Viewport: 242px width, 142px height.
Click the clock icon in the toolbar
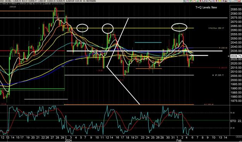point(204,1)
